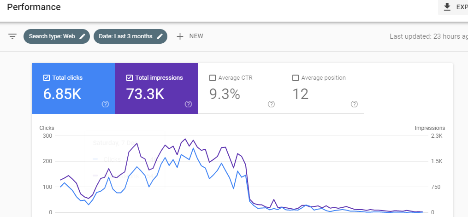The height and width of the screenshot is (217, 468).
Task: Open help icon on Total clicks card
Action: (x=106, y=104)
